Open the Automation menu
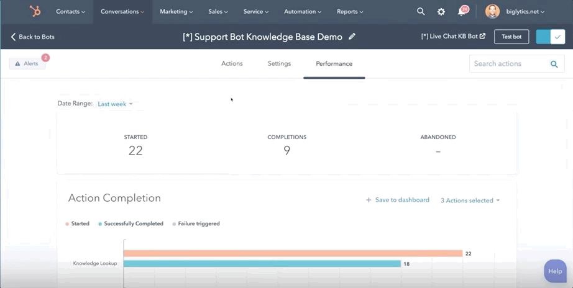The height and width of the screenshot is (288, 573). pyautogui.click(x=303, y=12)
